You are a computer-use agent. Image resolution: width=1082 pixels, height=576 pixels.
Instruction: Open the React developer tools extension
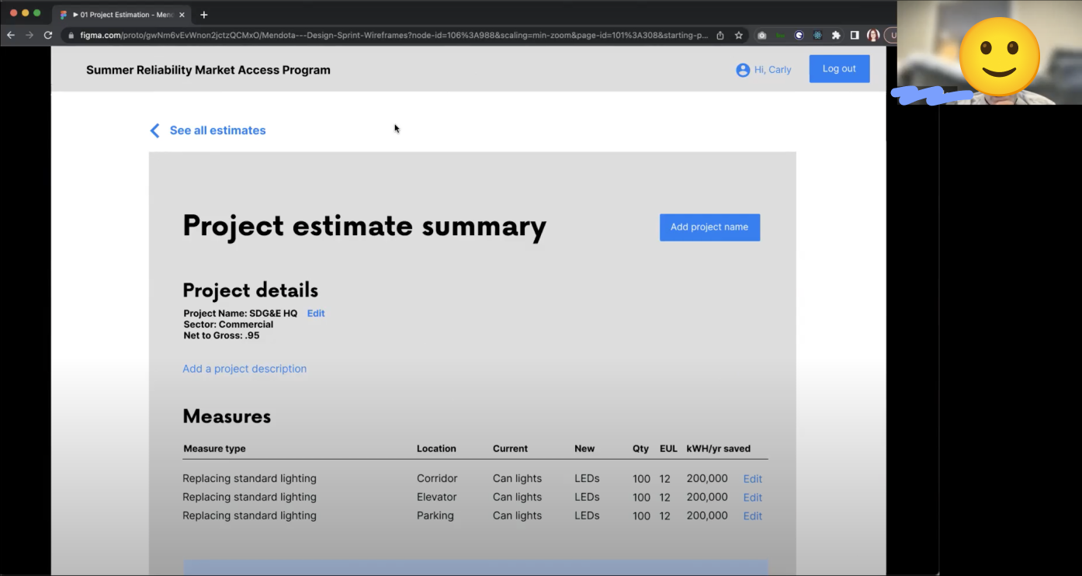817,35
